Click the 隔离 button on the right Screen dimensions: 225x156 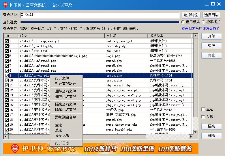(x=212, y=126)
